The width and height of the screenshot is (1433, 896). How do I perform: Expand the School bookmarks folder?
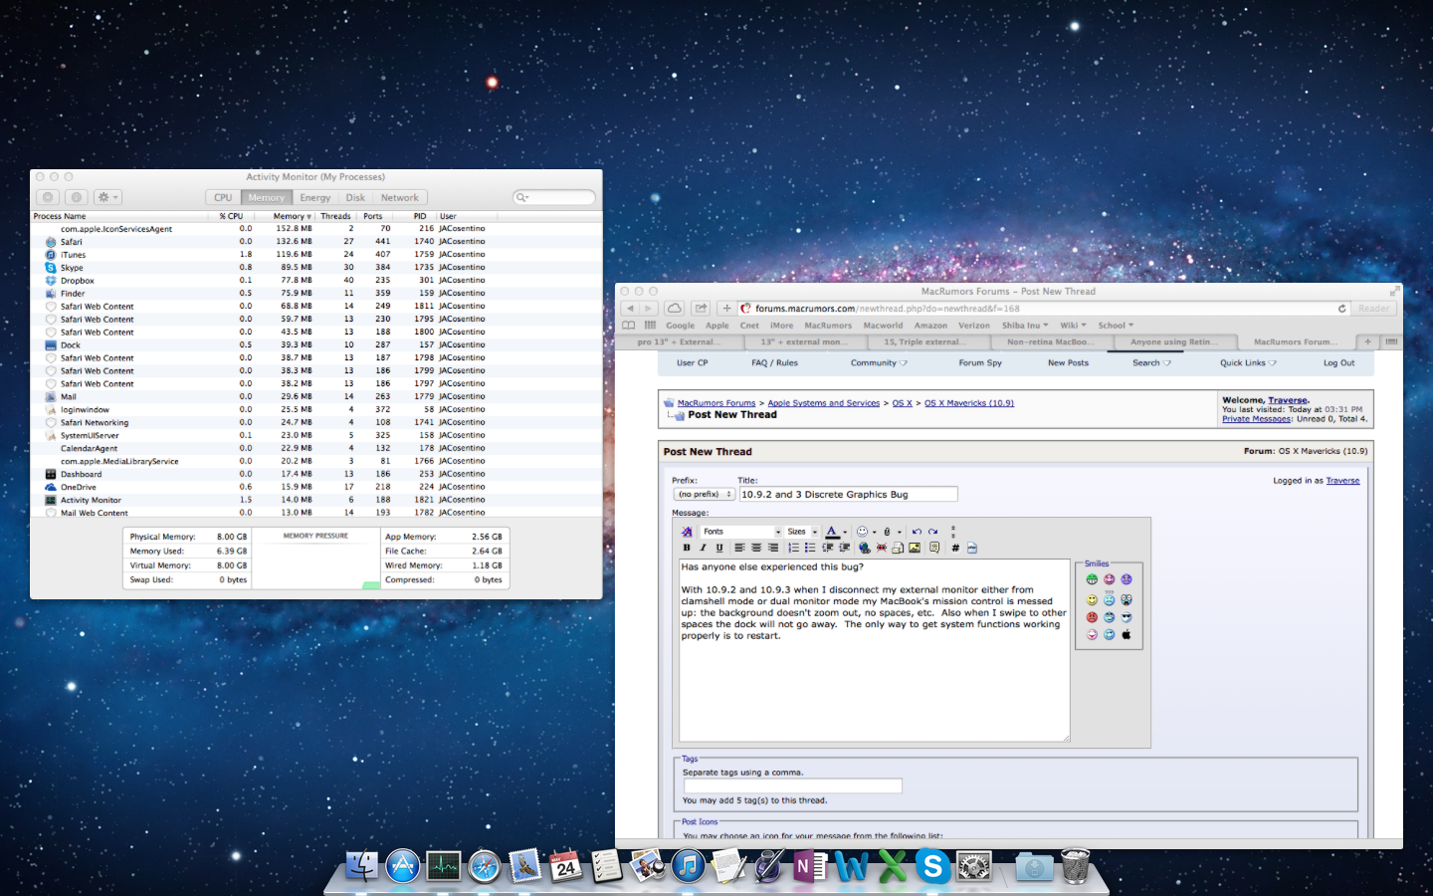coord(1116,326)
